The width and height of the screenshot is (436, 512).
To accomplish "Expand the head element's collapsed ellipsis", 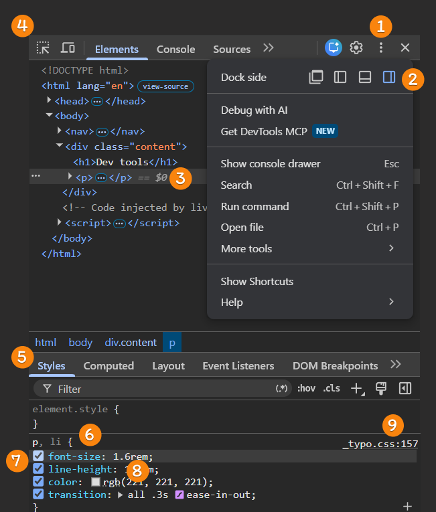I will click(96, 102).
